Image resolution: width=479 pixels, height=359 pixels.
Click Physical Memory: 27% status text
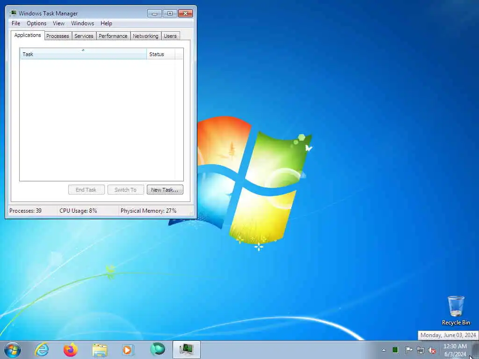(x=148, y=211)
